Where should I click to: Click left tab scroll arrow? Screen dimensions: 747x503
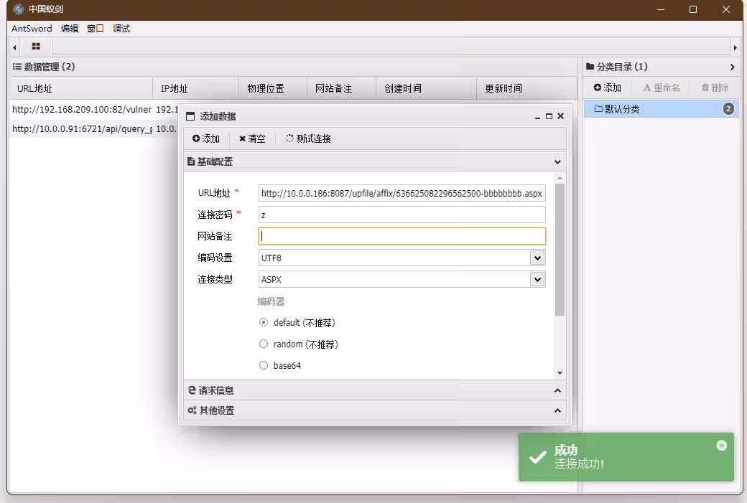(14, 47)
